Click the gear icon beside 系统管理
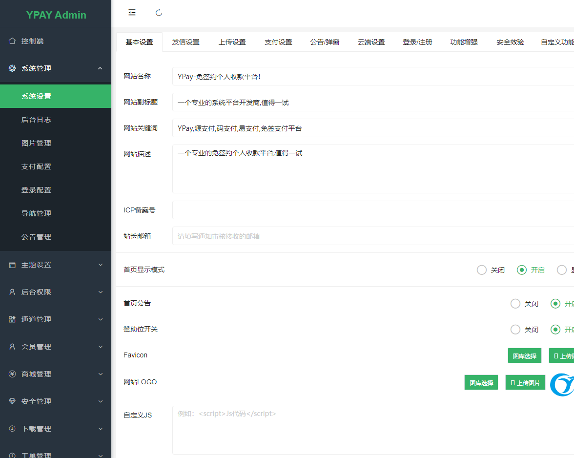The height and width of the screenshot is (458, 574). point(12,68)
